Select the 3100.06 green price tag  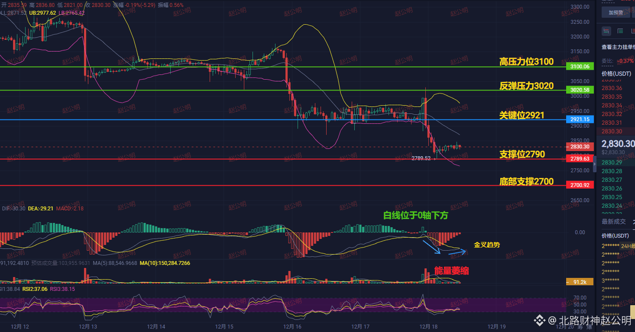(x=580, y=67)
